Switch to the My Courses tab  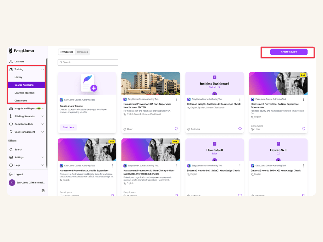click(67, 52)
